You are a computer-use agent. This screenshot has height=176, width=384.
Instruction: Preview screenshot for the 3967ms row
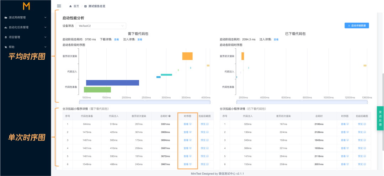(x=204, y=164)
